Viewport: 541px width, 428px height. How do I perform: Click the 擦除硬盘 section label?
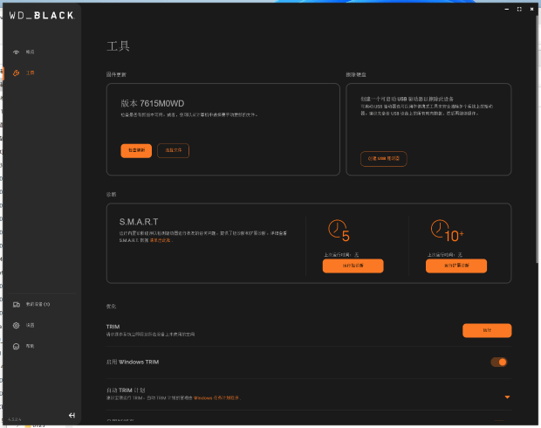click(x=356, y=74)
